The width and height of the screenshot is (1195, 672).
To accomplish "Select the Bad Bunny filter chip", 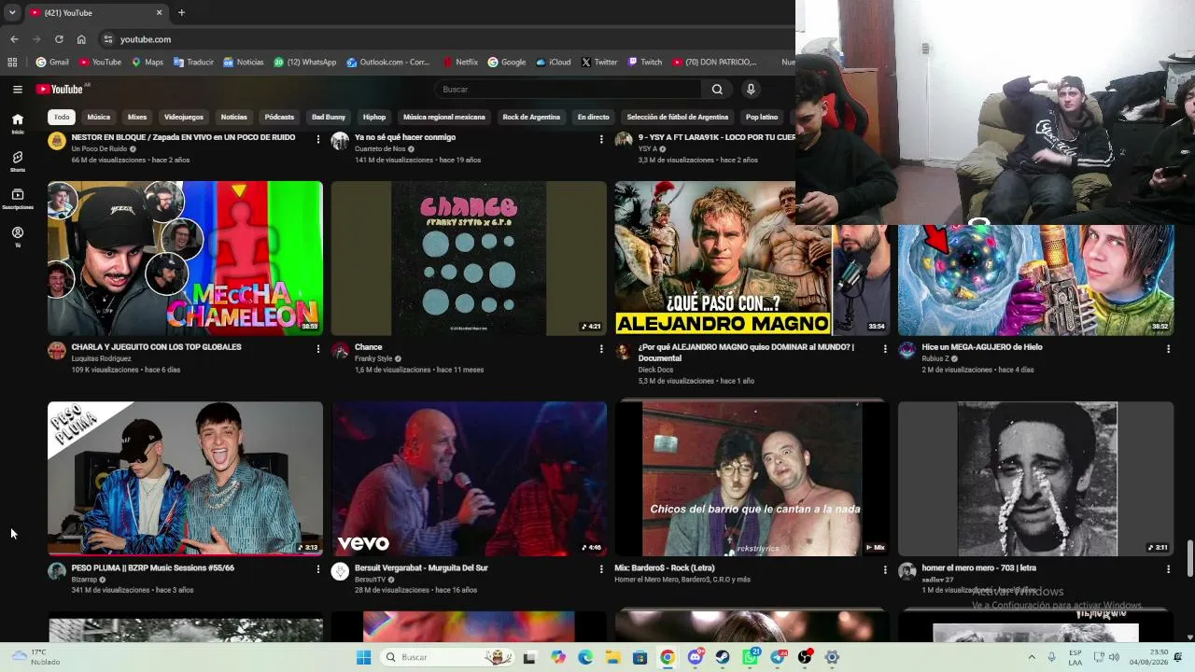I will coord(329,118).
